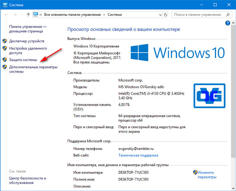Viewport: 236px width, 191px height.
Task: Click the shield icon beside Защита системы
Action: 5,60
